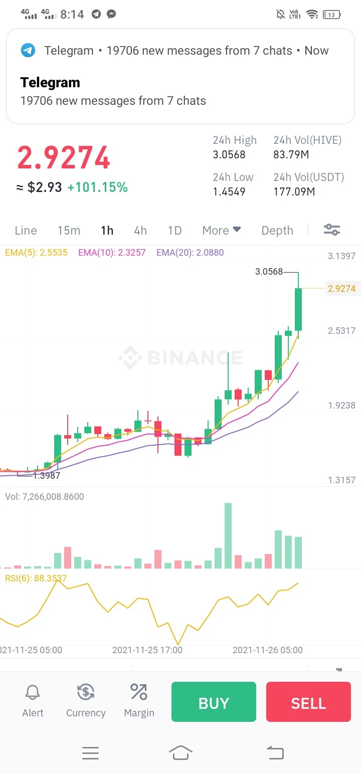The width and height of the screenshot is (361, 774).
Task: Tap the tallest green volume bar
Action: (228, 535)
